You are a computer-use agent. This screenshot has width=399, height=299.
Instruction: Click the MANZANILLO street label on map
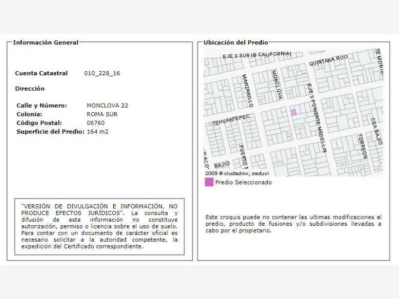247,91
